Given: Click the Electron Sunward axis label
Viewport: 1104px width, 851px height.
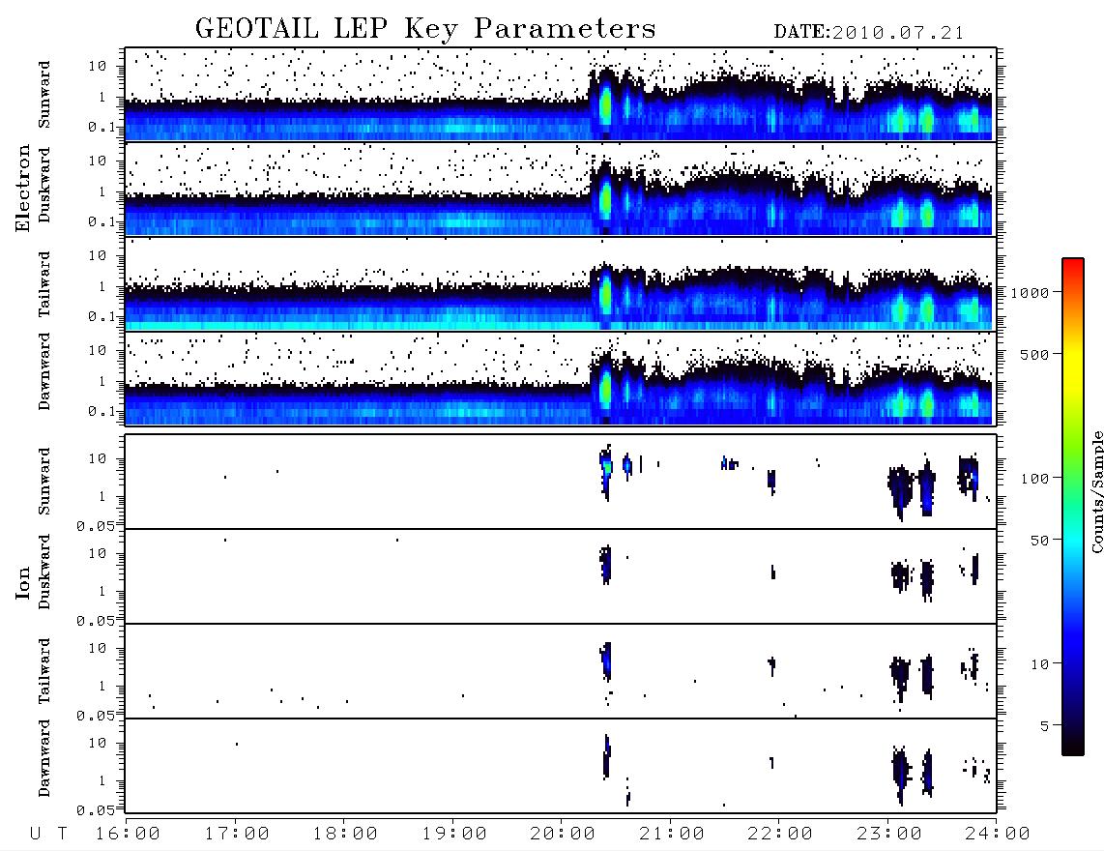Looking at the screenshot, I should (x=44, y=95).
